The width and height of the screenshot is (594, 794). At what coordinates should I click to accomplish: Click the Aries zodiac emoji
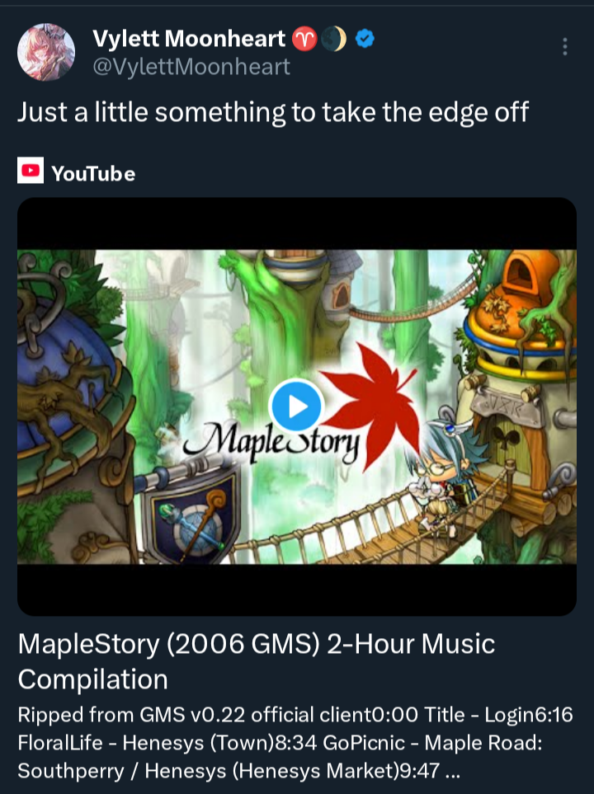click(304, 39)
